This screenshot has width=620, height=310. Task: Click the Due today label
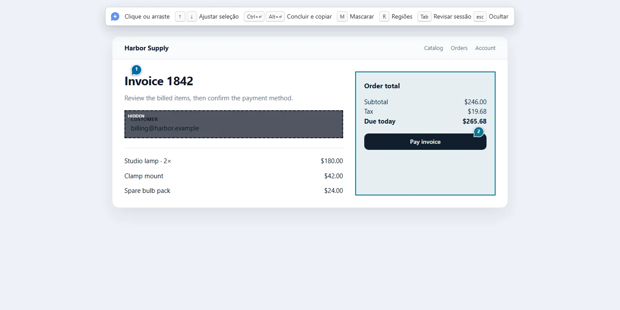[380, 121]
